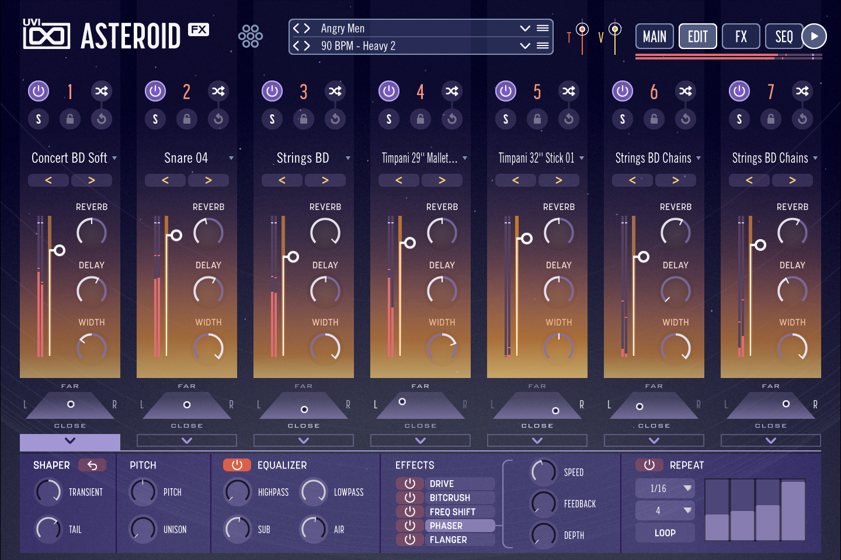Enable the Flanger effect
The height and width of the screenshot is (560, 841).
(x=410, y=540)
